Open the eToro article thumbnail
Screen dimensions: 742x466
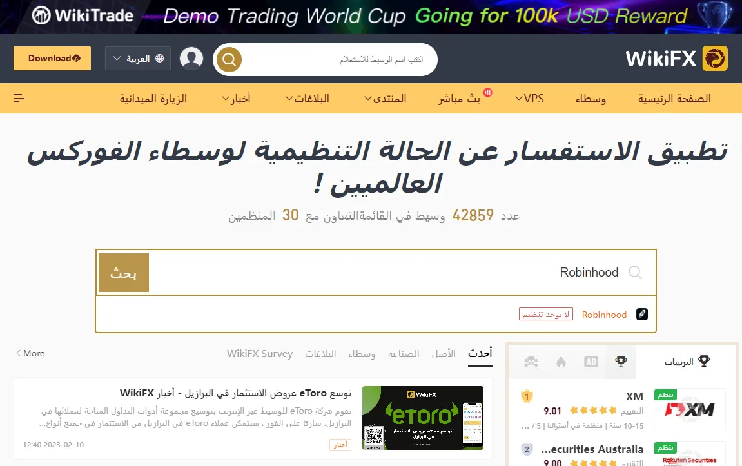point(423,418)
